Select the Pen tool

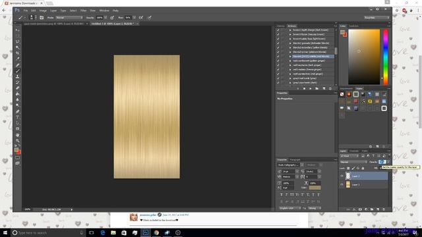click(x=18, y=111)
